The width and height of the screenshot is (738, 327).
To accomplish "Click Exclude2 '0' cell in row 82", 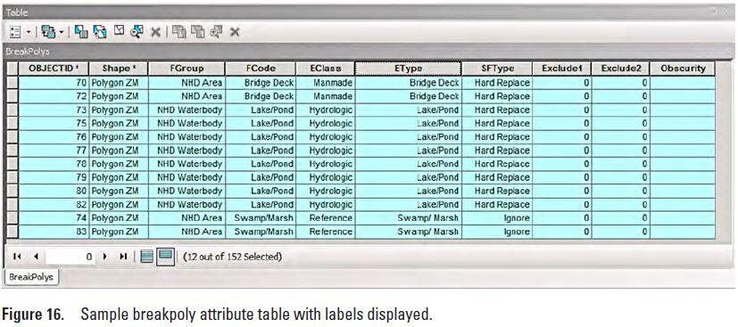I will coord(621,205).
